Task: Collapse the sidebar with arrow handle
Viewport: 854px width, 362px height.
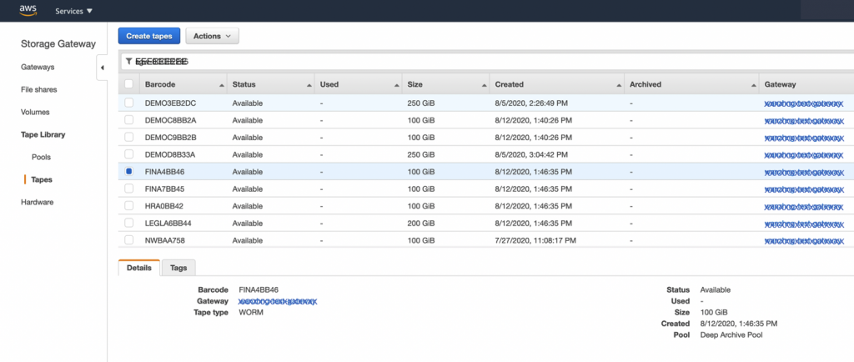Action: point(102,68)
